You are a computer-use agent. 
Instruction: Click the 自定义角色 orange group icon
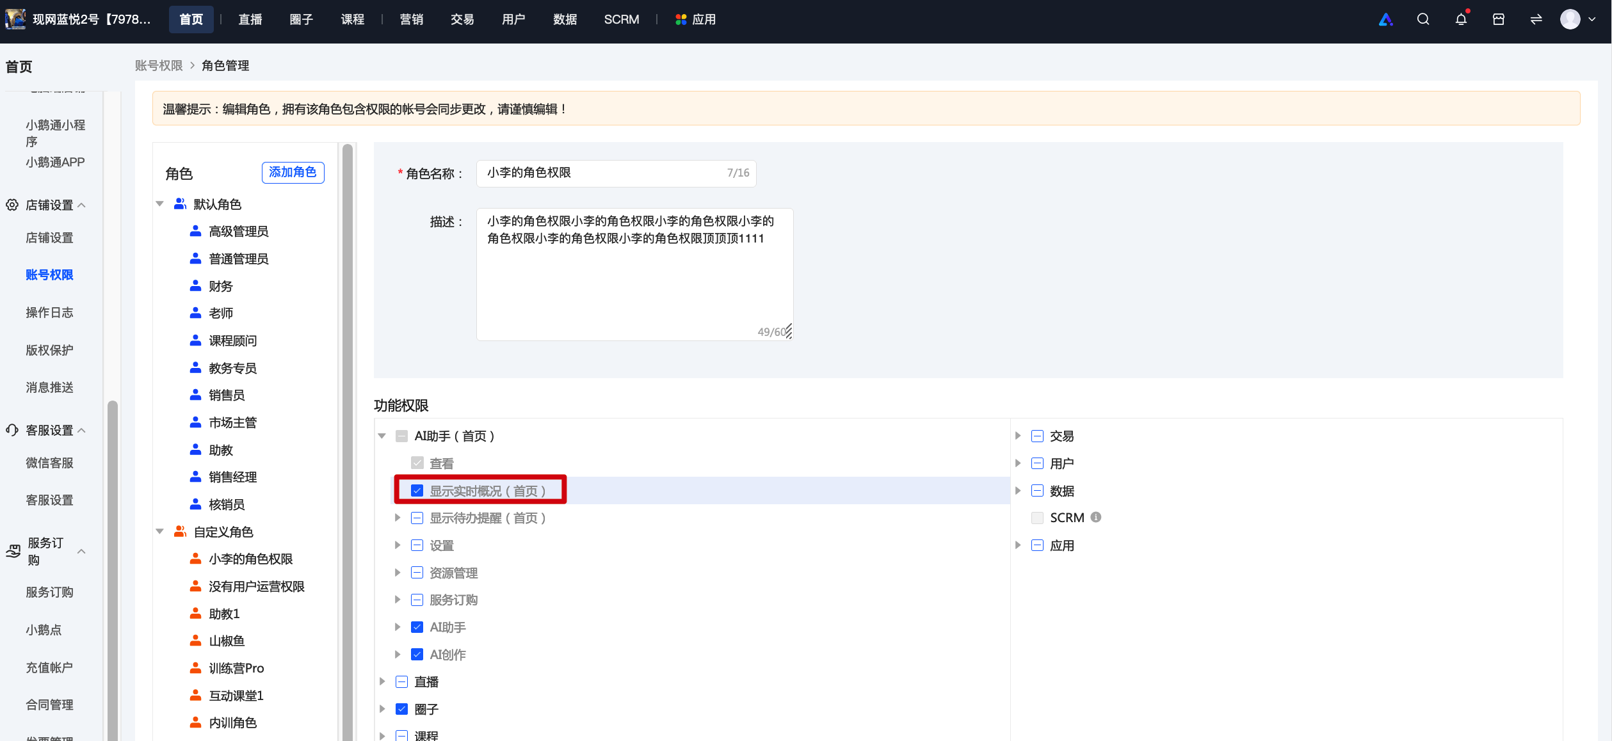click(181, 532)
